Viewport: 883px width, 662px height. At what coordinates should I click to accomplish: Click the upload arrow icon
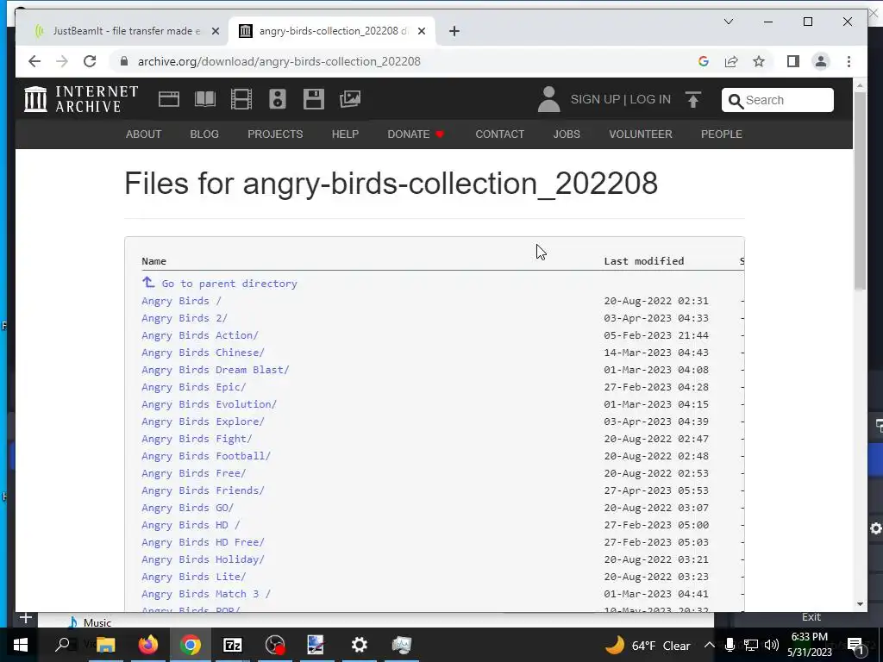point(693,100)
